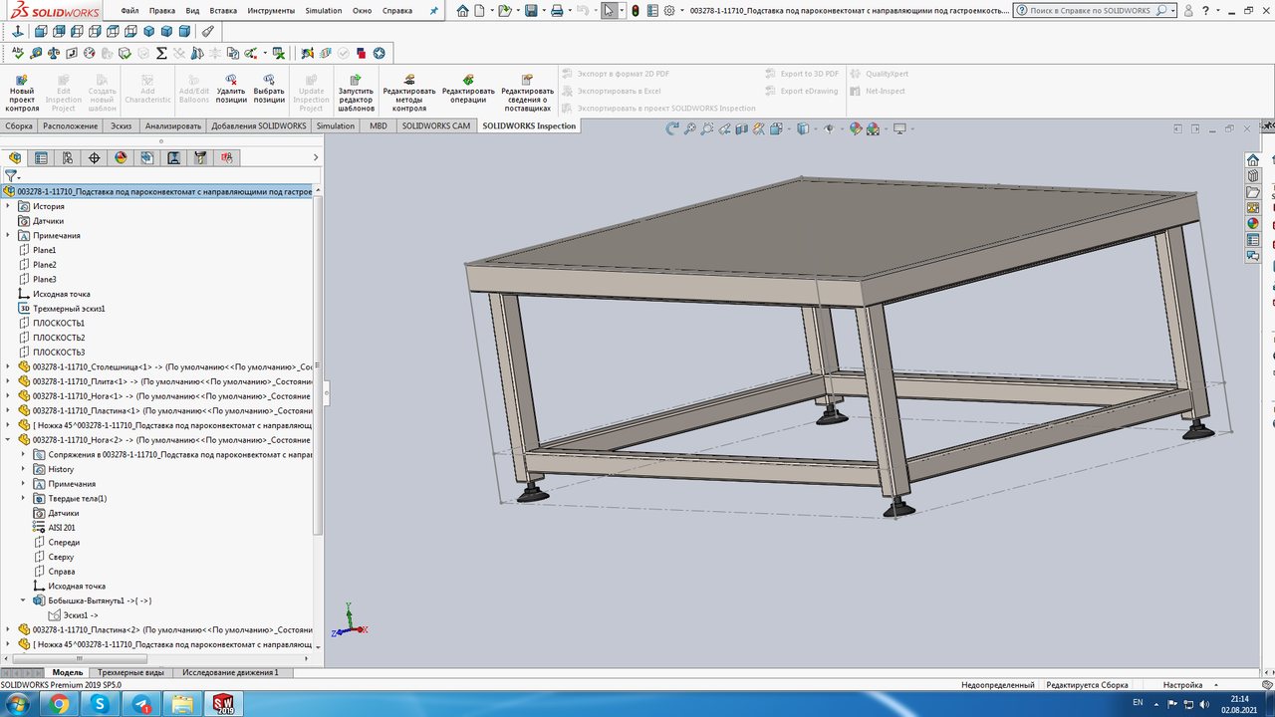Switch to the SOLIDWORKS CAM tab
Screen dimensions: 1275x717
[x=435, y=126]
